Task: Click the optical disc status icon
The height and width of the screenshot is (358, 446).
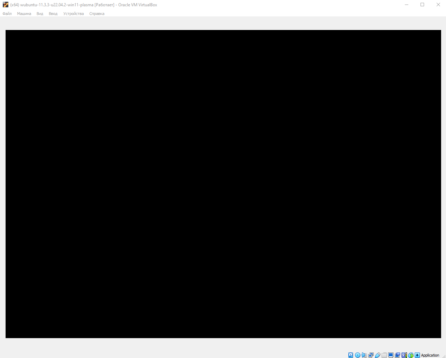Action: (357, 355)
